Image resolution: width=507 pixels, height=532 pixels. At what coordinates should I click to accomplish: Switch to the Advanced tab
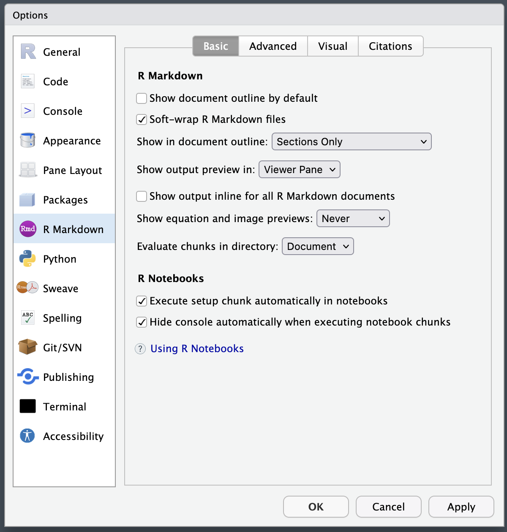tap(273, 46)
